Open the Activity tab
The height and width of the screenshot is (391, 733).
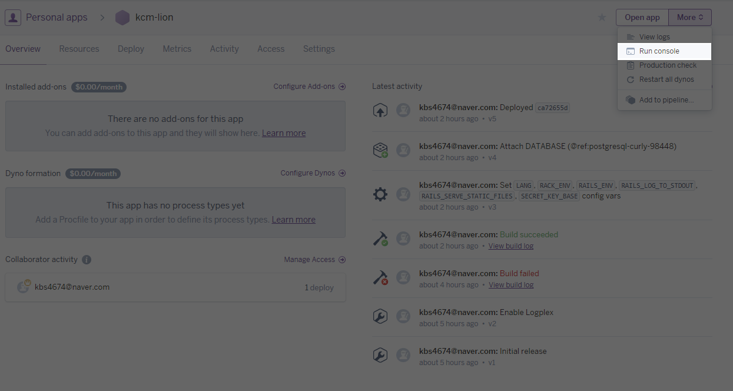pyautogui.click(x=224, y=49)
